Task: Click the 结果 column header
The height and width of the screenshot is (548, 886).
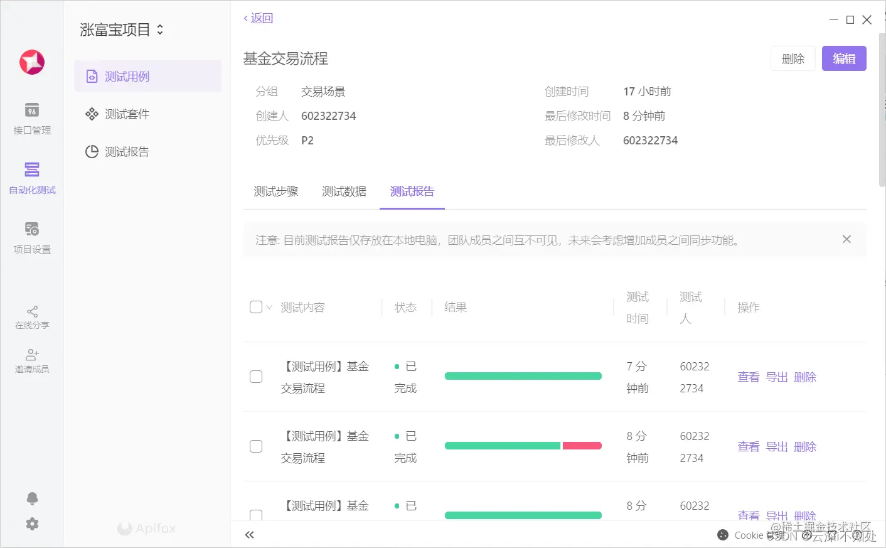Action: pyautogui.click(x=456, y=307)
